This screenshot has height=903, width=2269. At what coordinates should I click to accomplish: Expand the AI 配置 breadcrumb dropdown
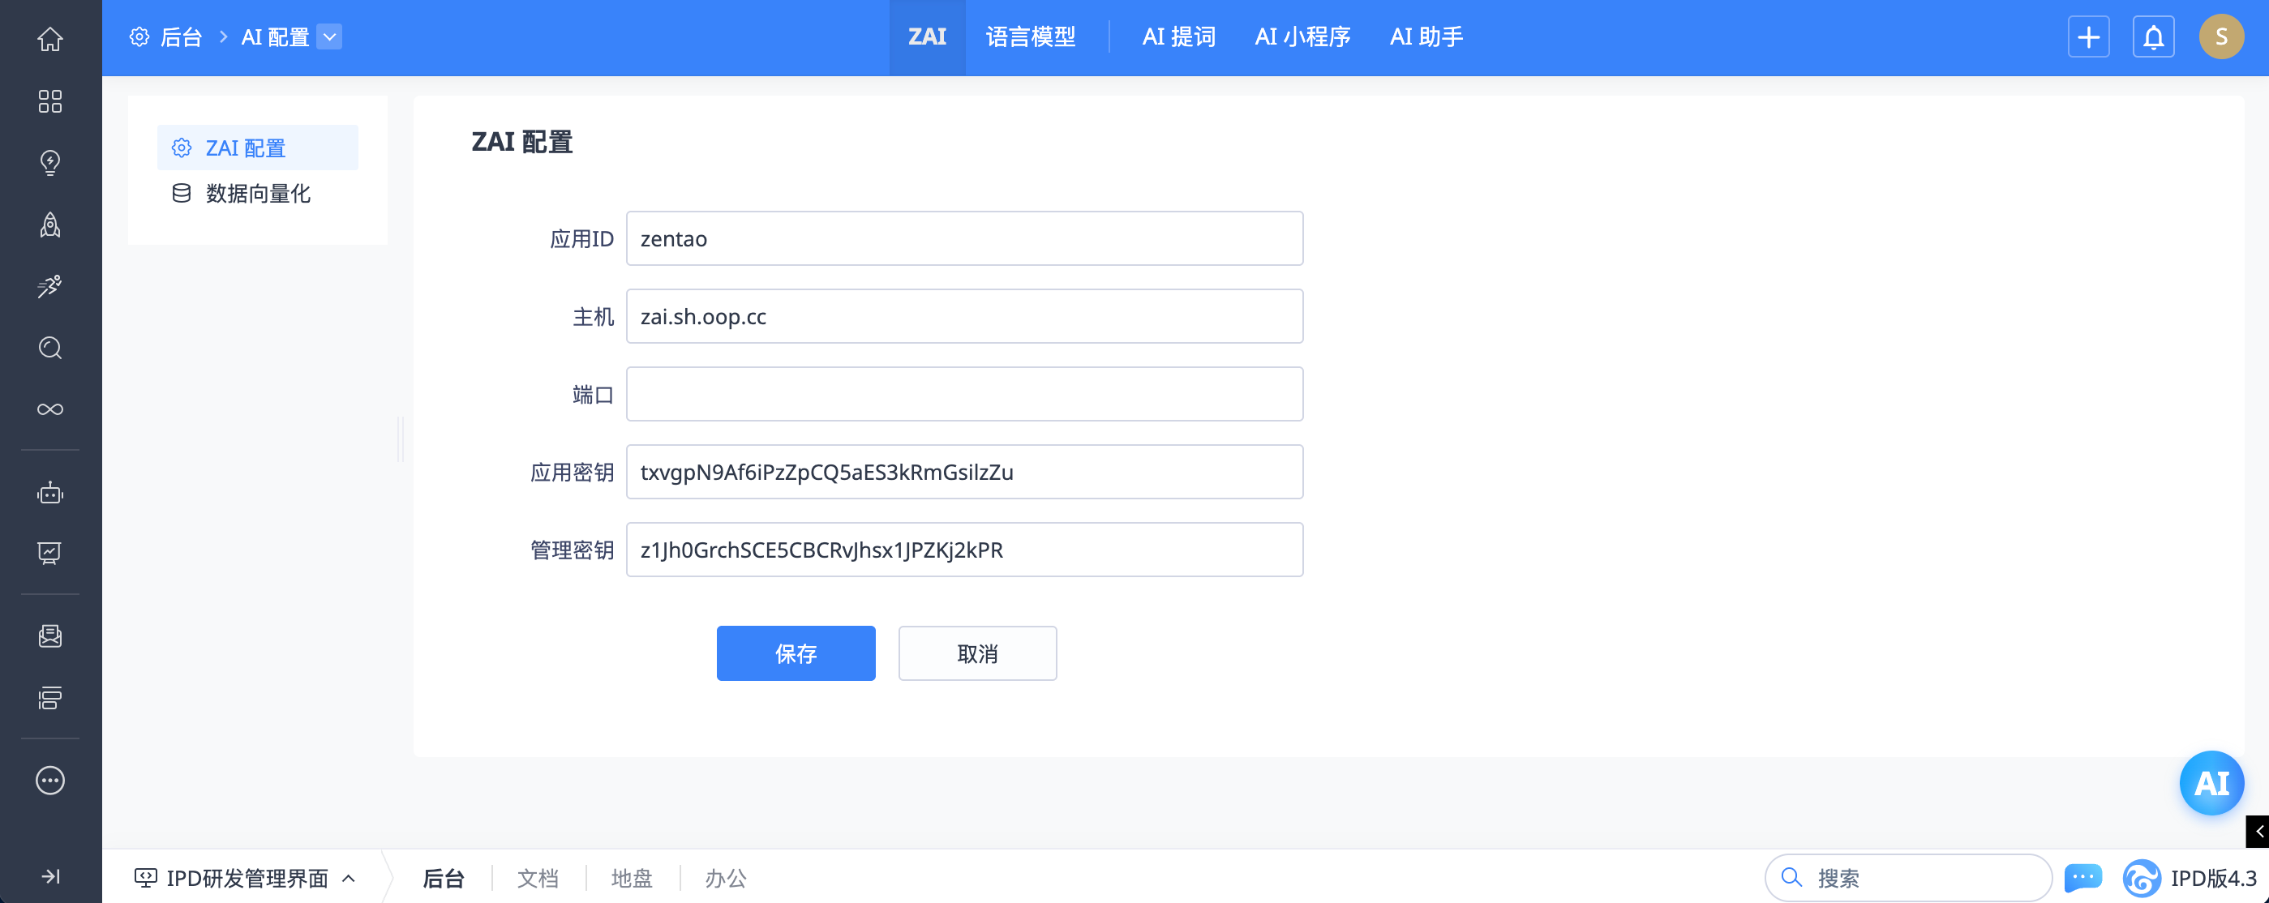click(x=329, y=37)
